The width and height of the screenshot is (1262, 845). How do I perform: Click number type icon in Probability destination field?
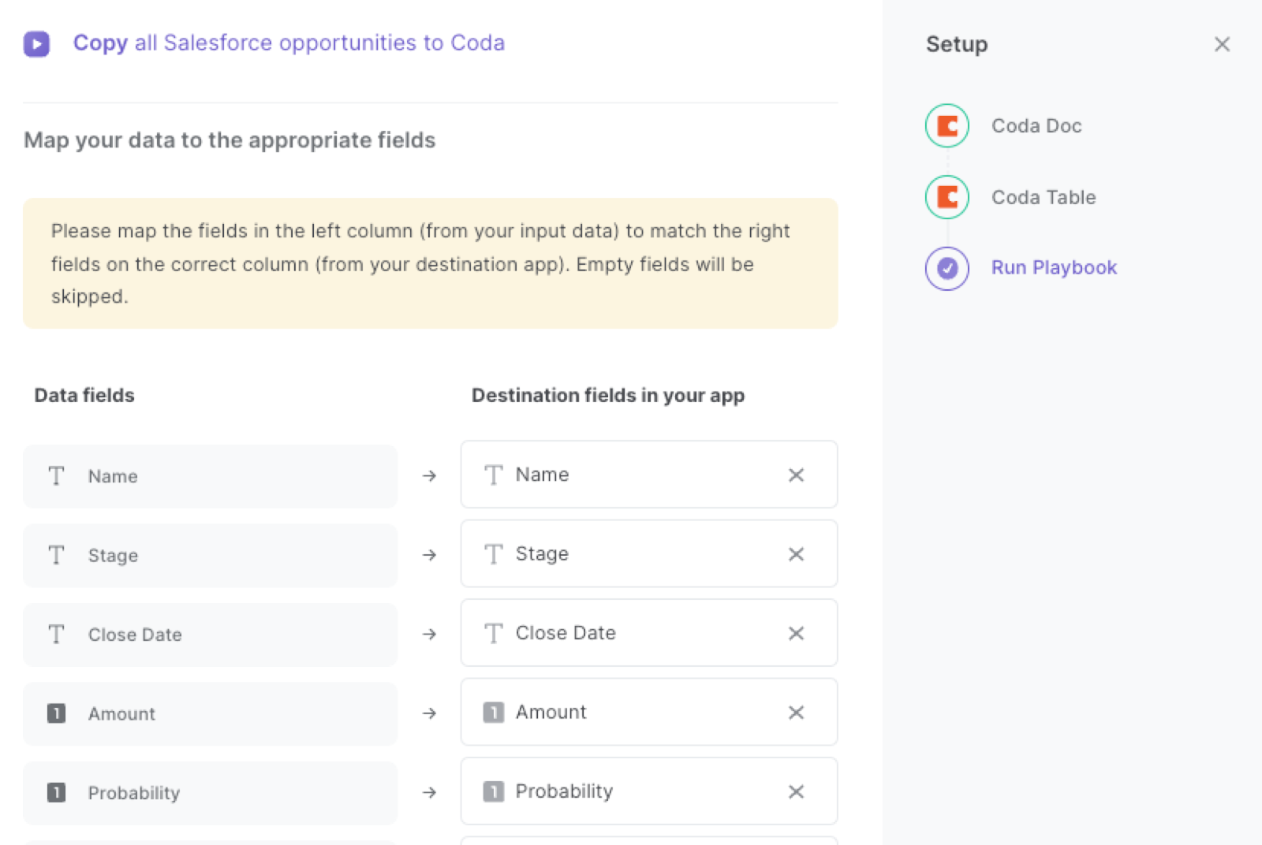(x=493, y=791)
